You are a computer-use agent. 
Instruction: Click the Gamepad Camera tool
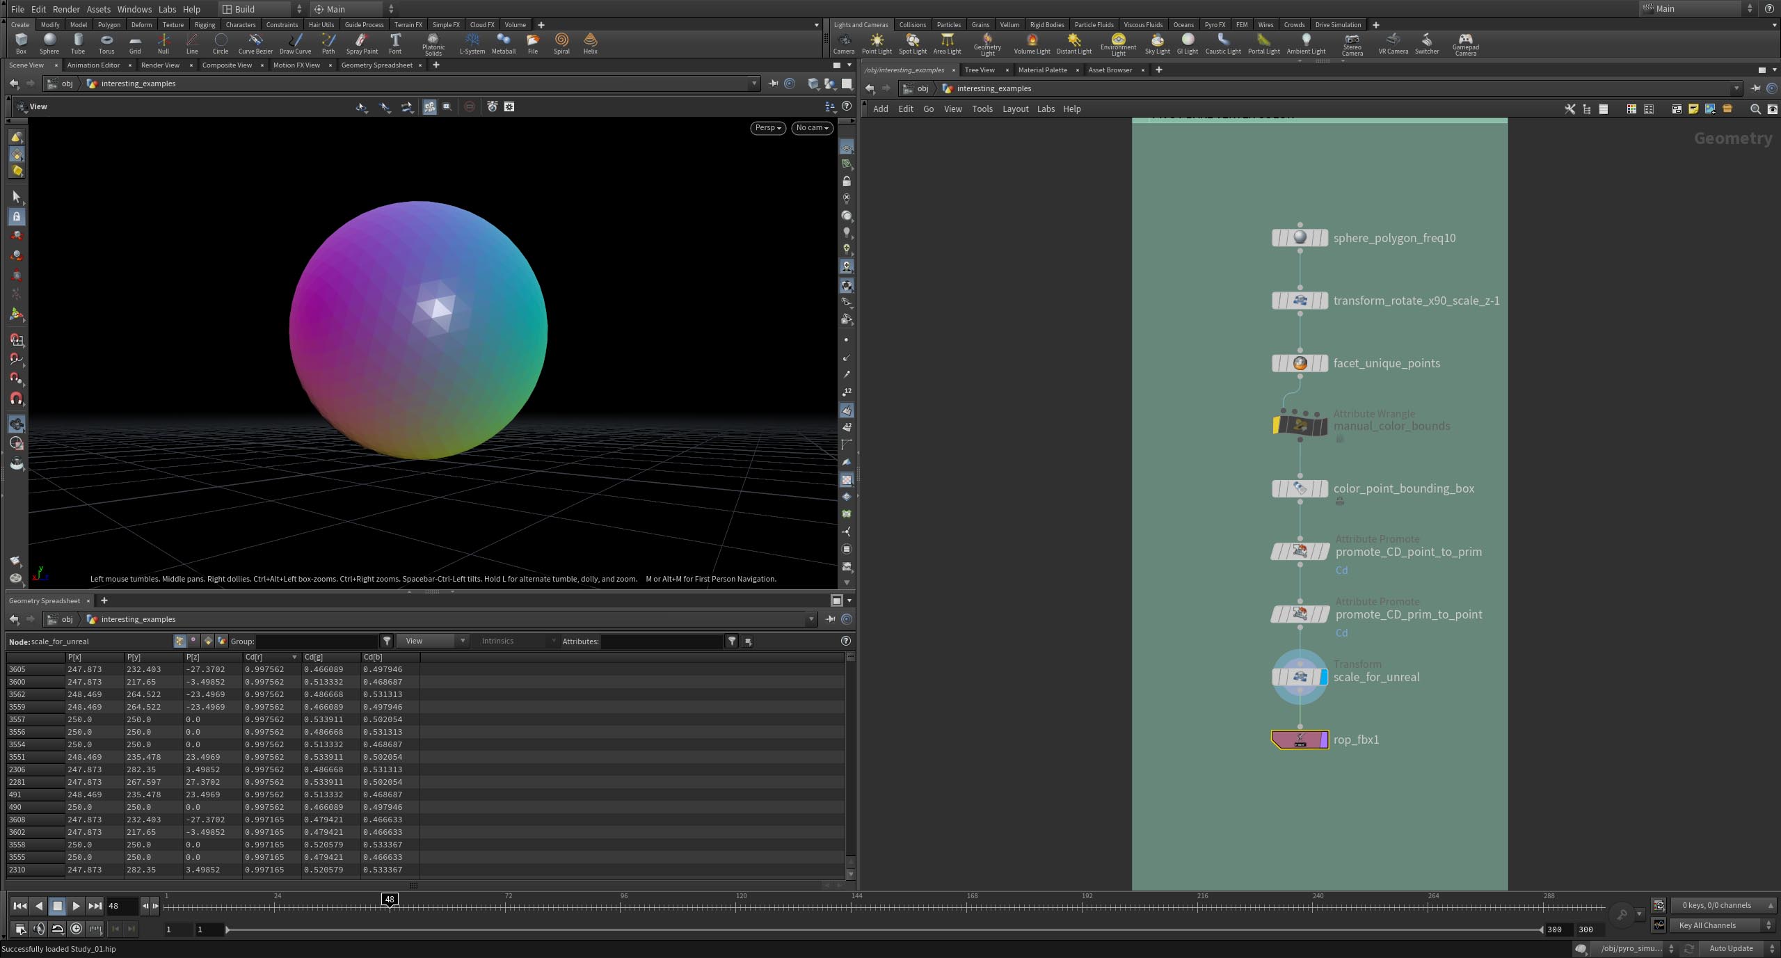[1466, 45]
